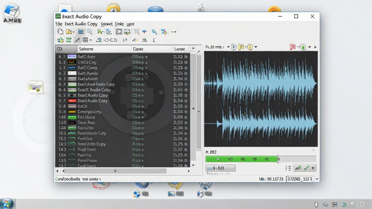Click the green letter A toolbar icon
The width and height of the screenshot is (372, 209).
[100, 32]
